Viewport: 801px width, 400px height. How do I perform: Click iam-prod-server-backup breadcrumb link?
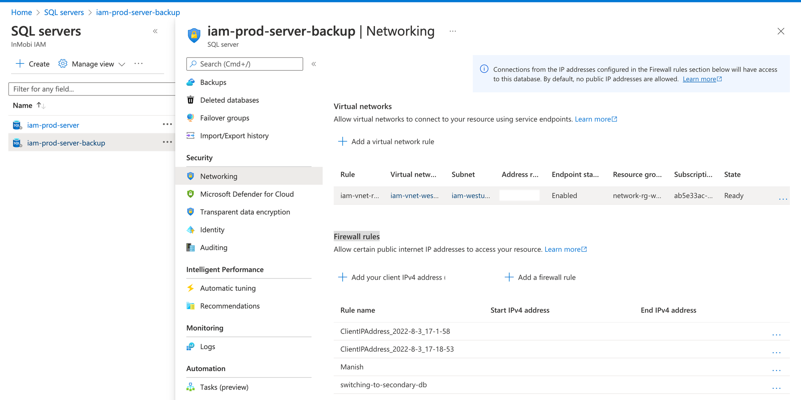tap(138, 12)
